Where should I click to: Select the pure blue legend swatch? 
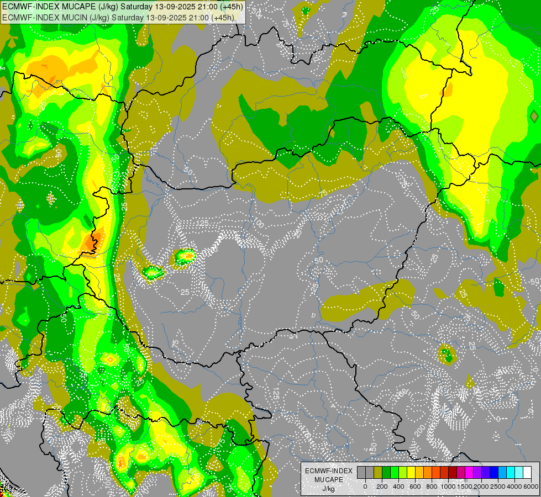coord(494,472)
